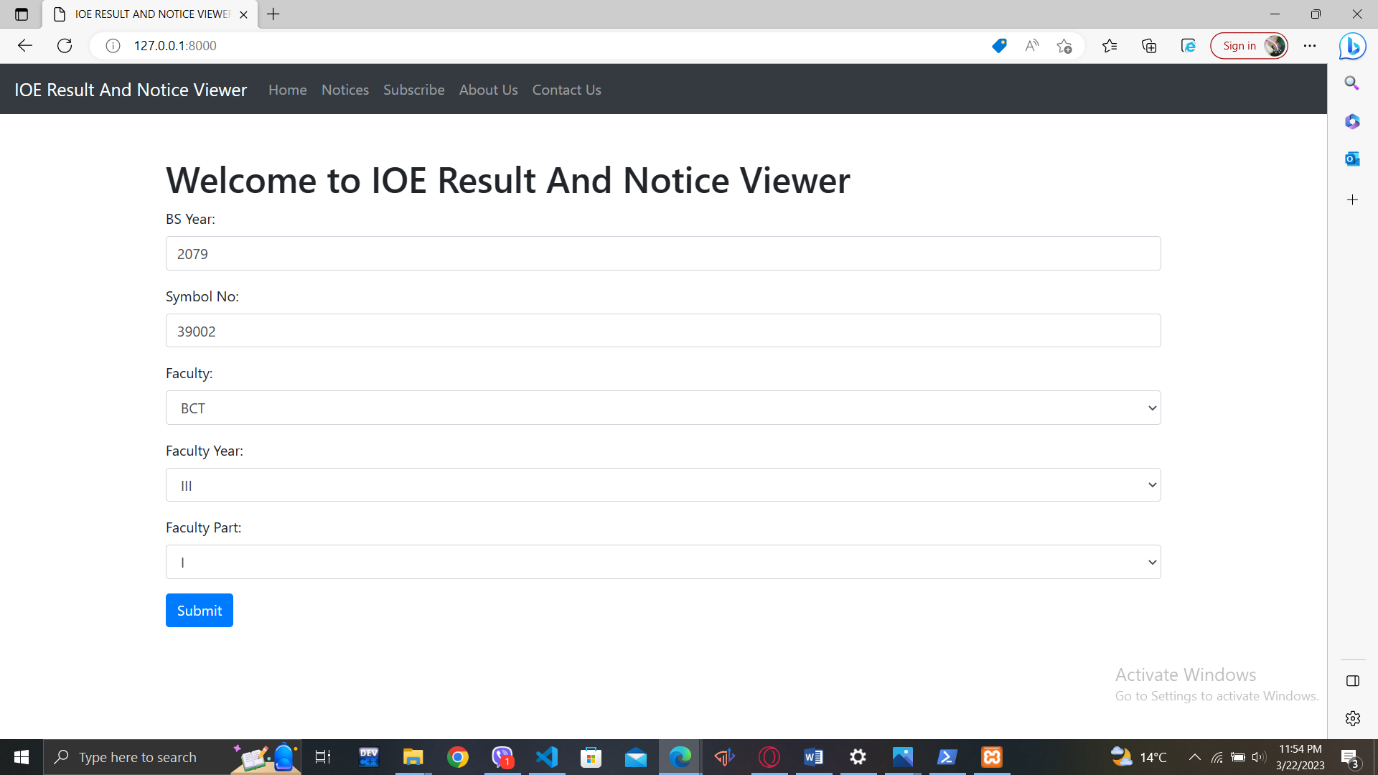Open sidebar settings gear
This screenshot has width=1378, height=775.
click(1353, 718)
